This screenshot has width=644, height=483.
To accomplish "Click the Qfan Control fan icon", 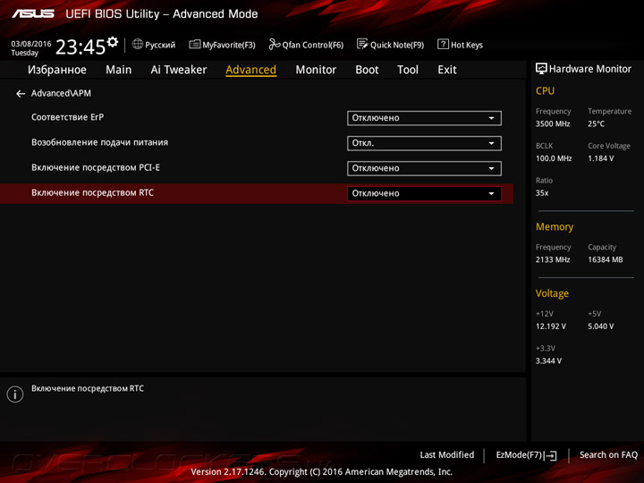I will [275, 44].
